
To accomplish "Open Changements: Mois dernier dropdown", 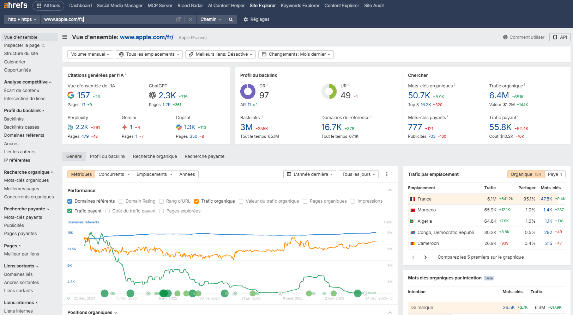I will coord(296,54).
